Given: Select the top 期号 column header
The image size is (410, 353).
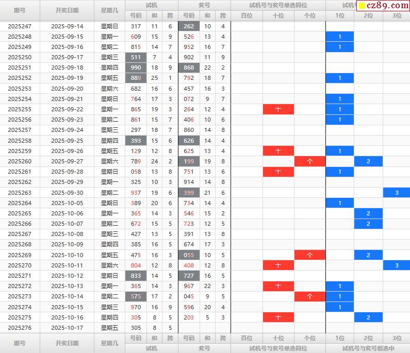Looking at the screenshot, I should click(20, 10).
